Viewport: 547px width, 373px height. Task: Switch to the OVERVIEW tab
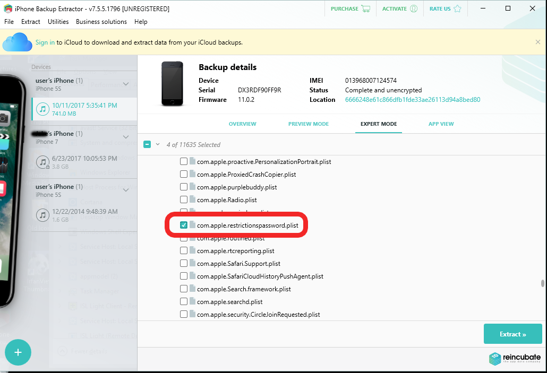coord(243,124)
